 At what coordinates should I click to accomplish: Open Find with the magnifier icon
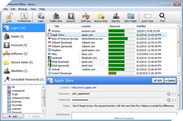point(162,17)
